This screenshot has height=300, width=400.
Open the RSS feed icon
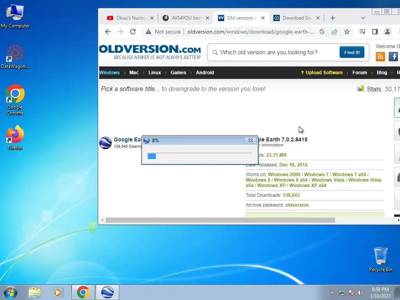click(x=380, y=56)
